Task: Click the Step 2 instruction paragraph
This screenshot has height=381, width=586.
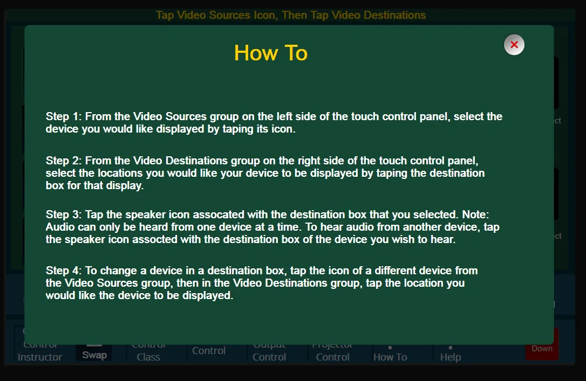Action: 265,173
